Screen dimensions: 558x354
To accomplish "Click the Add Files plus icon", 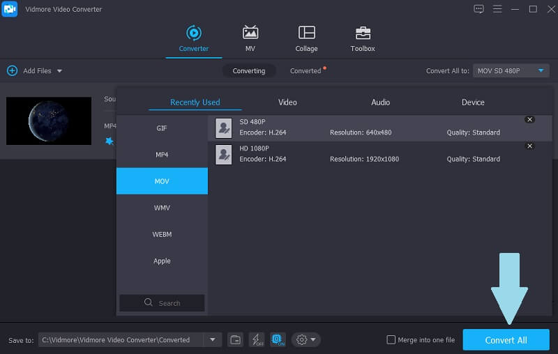I will pyautogui.click(x=12, y=70).
